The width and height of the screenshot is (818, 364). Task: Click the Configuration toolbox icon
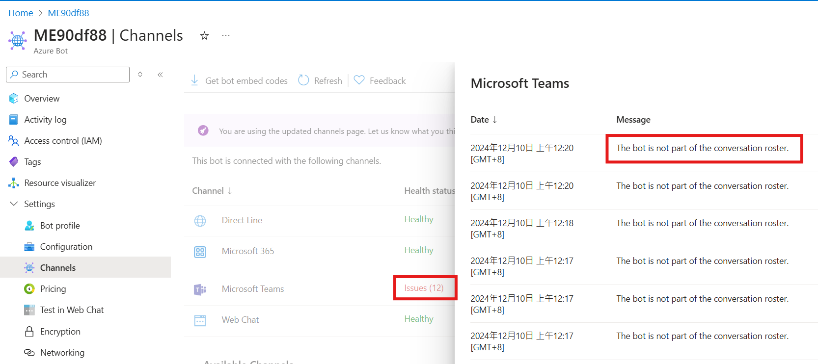tap(29, 247)
